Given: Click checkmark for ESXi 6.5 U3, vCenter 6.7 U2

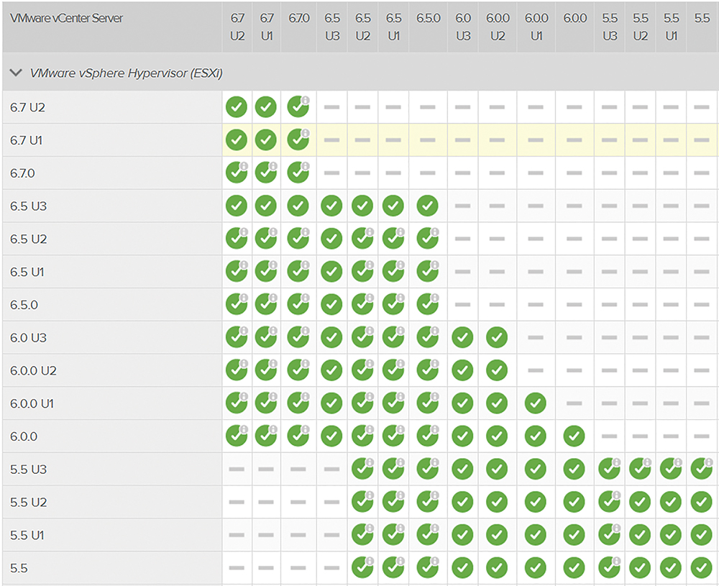Looking at the screenshot, I should tap(237, 206).
